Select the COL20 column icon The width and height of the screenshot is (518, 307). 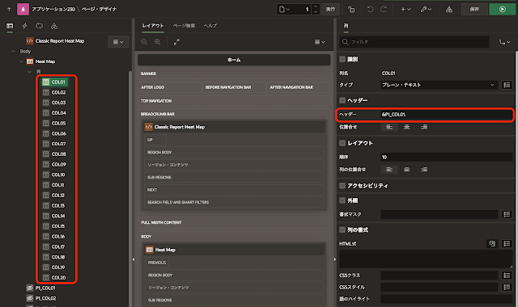tap(46, 277)
